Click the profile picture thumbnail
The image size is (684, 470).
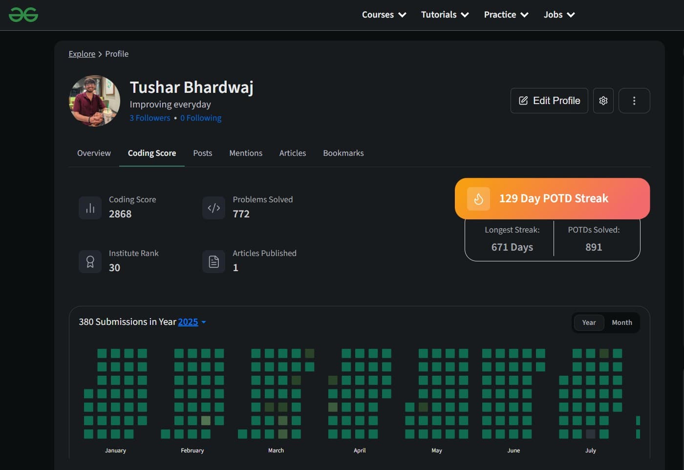click(94, 101)
